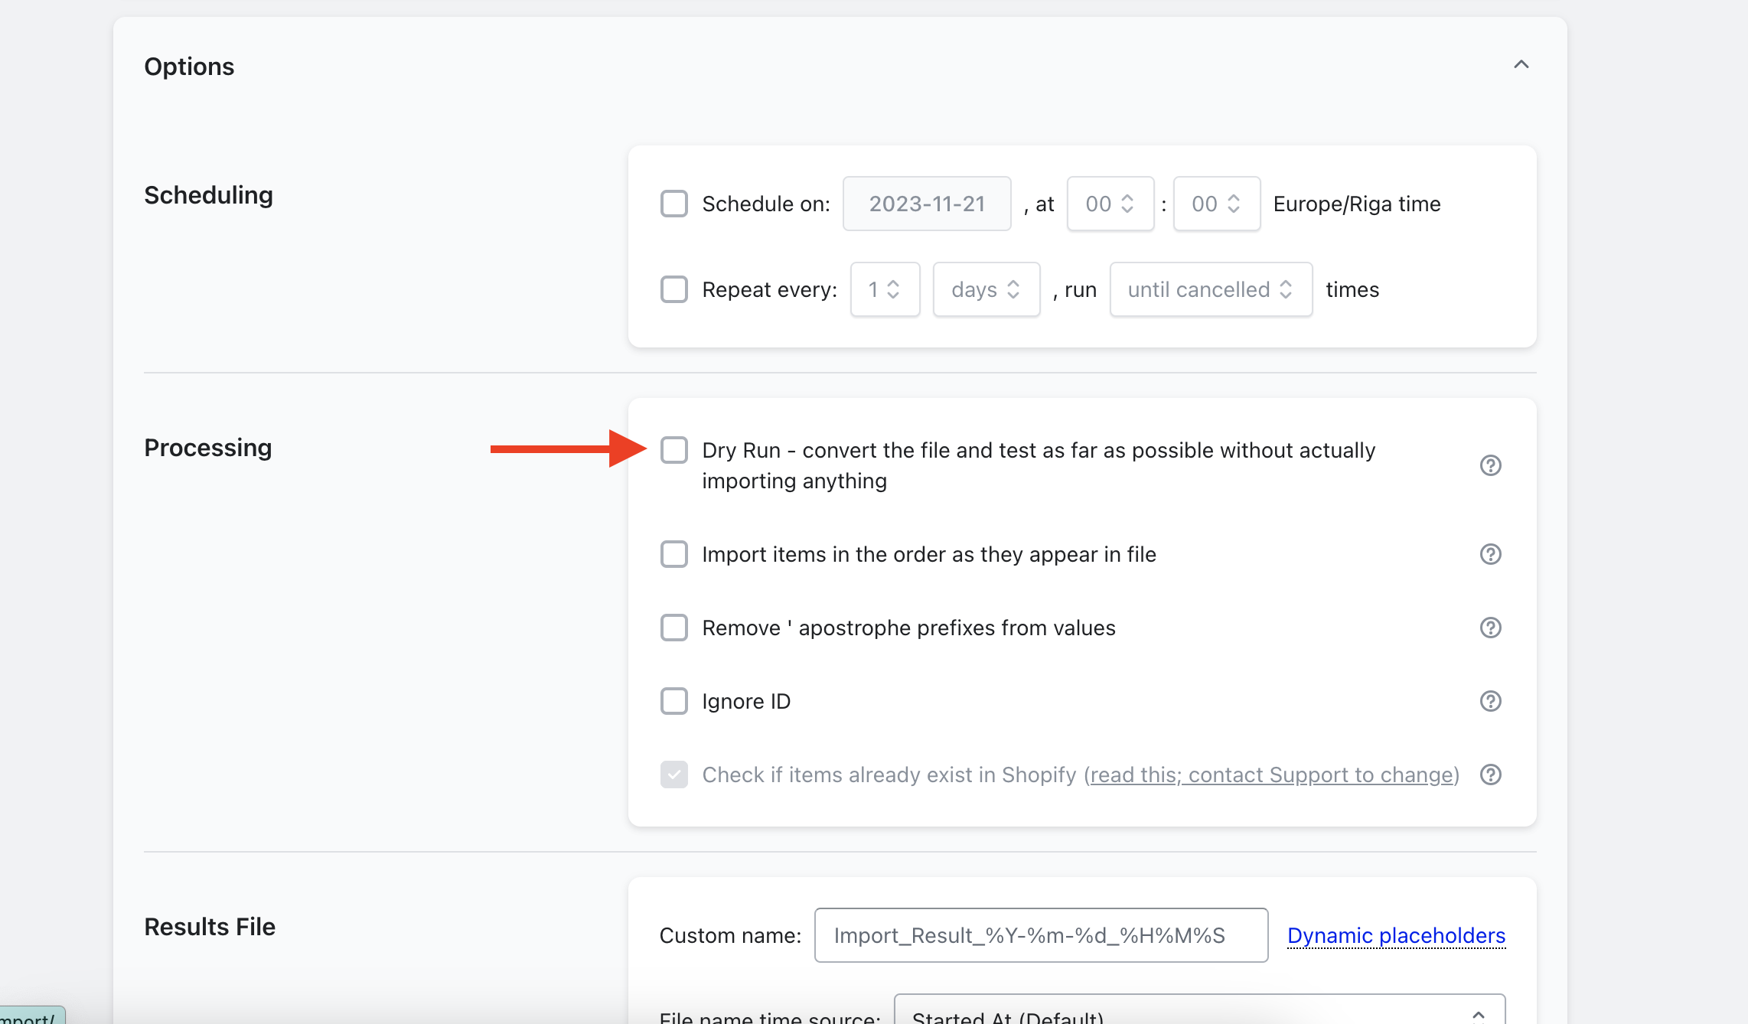The height and width of the screenshot is (1024, 1748).
Task: Click help icon beside Ignore ID
Action: tap(1490, 701)
